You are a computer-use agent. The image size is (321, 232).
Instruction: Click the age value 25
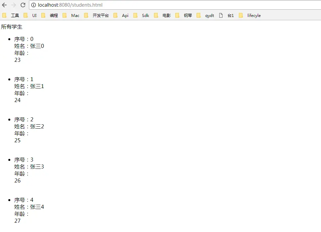click(17, 140)
